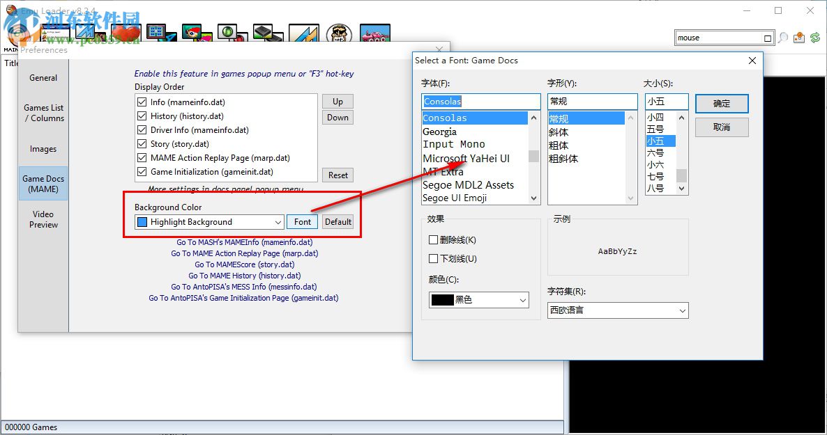Open Go To MASH's MAMEInfo link

[244, 242]
